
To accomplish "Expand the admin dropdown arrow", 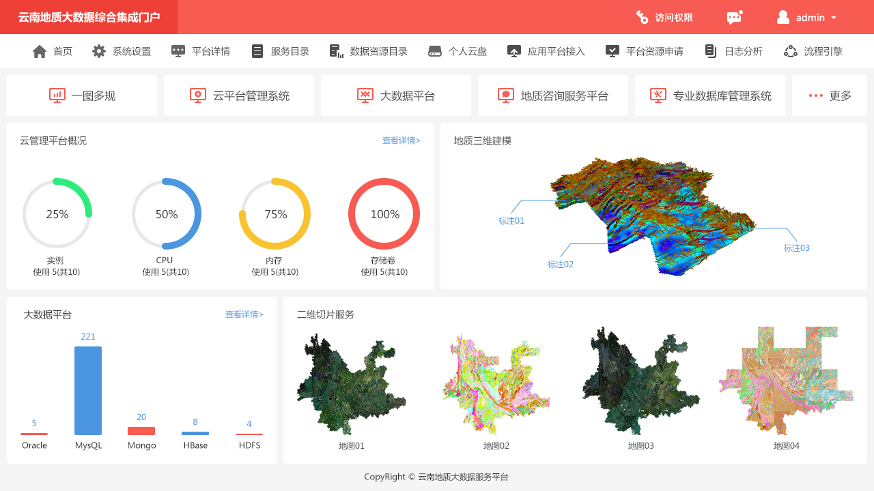I will click(x=834, y=18).
